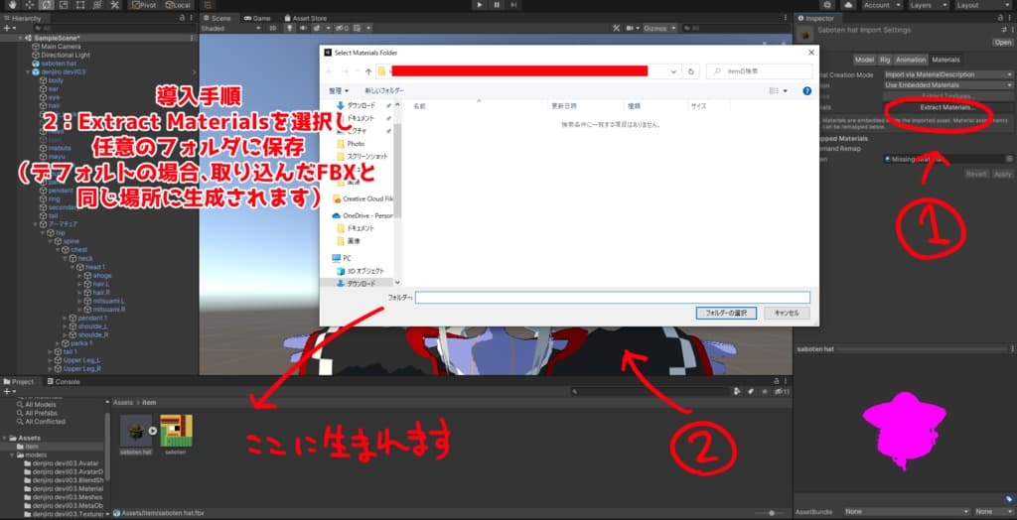
Task: Switch to the Game tab
Action: [258, 18]
